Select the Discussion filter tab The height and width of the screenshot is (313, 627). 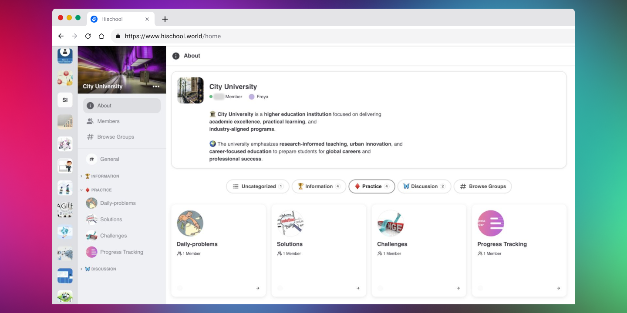pos(424,186)
